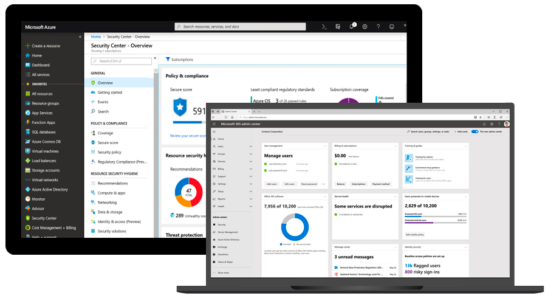
Task: Select Overview in Security Center menu
Action: tap(119, 83)
